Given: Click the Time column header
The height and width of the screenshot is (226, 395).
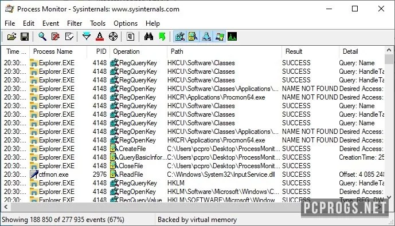Looking at the screenshot, I should [15, 51].
